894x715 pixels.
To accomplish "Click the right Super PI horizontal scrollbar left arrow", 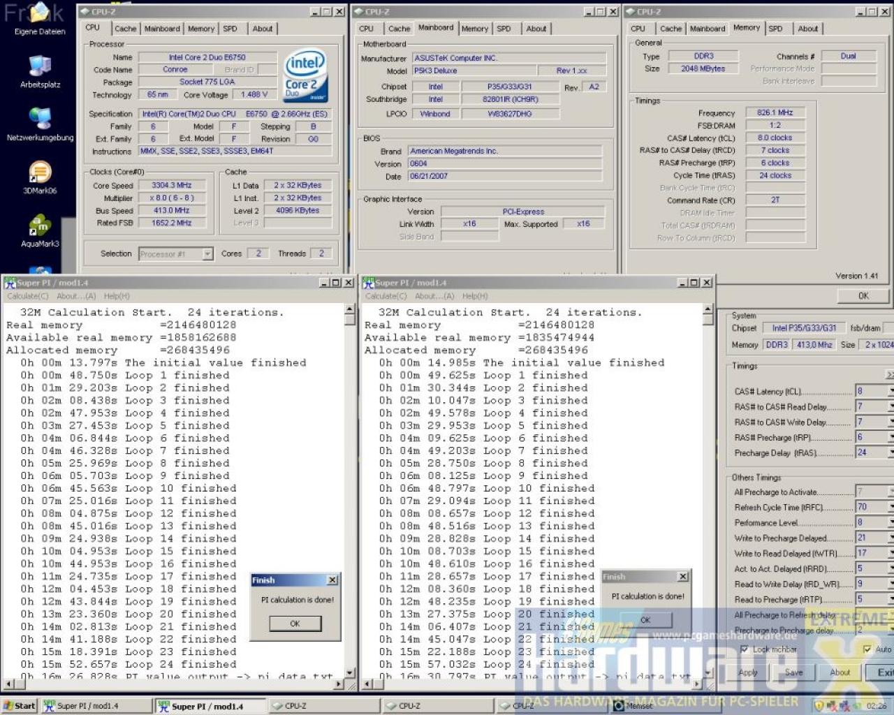I will point(367,684).
